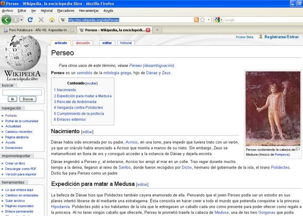This screenshot has width=303, height=216.
Task: Close the Perseo Wikipedia tab
Action: pyautogui.click(x=148, y=30)
